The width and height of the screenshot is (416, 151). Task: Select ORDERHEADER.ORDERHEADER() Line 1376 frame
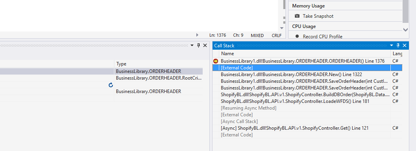coord(302,61)
